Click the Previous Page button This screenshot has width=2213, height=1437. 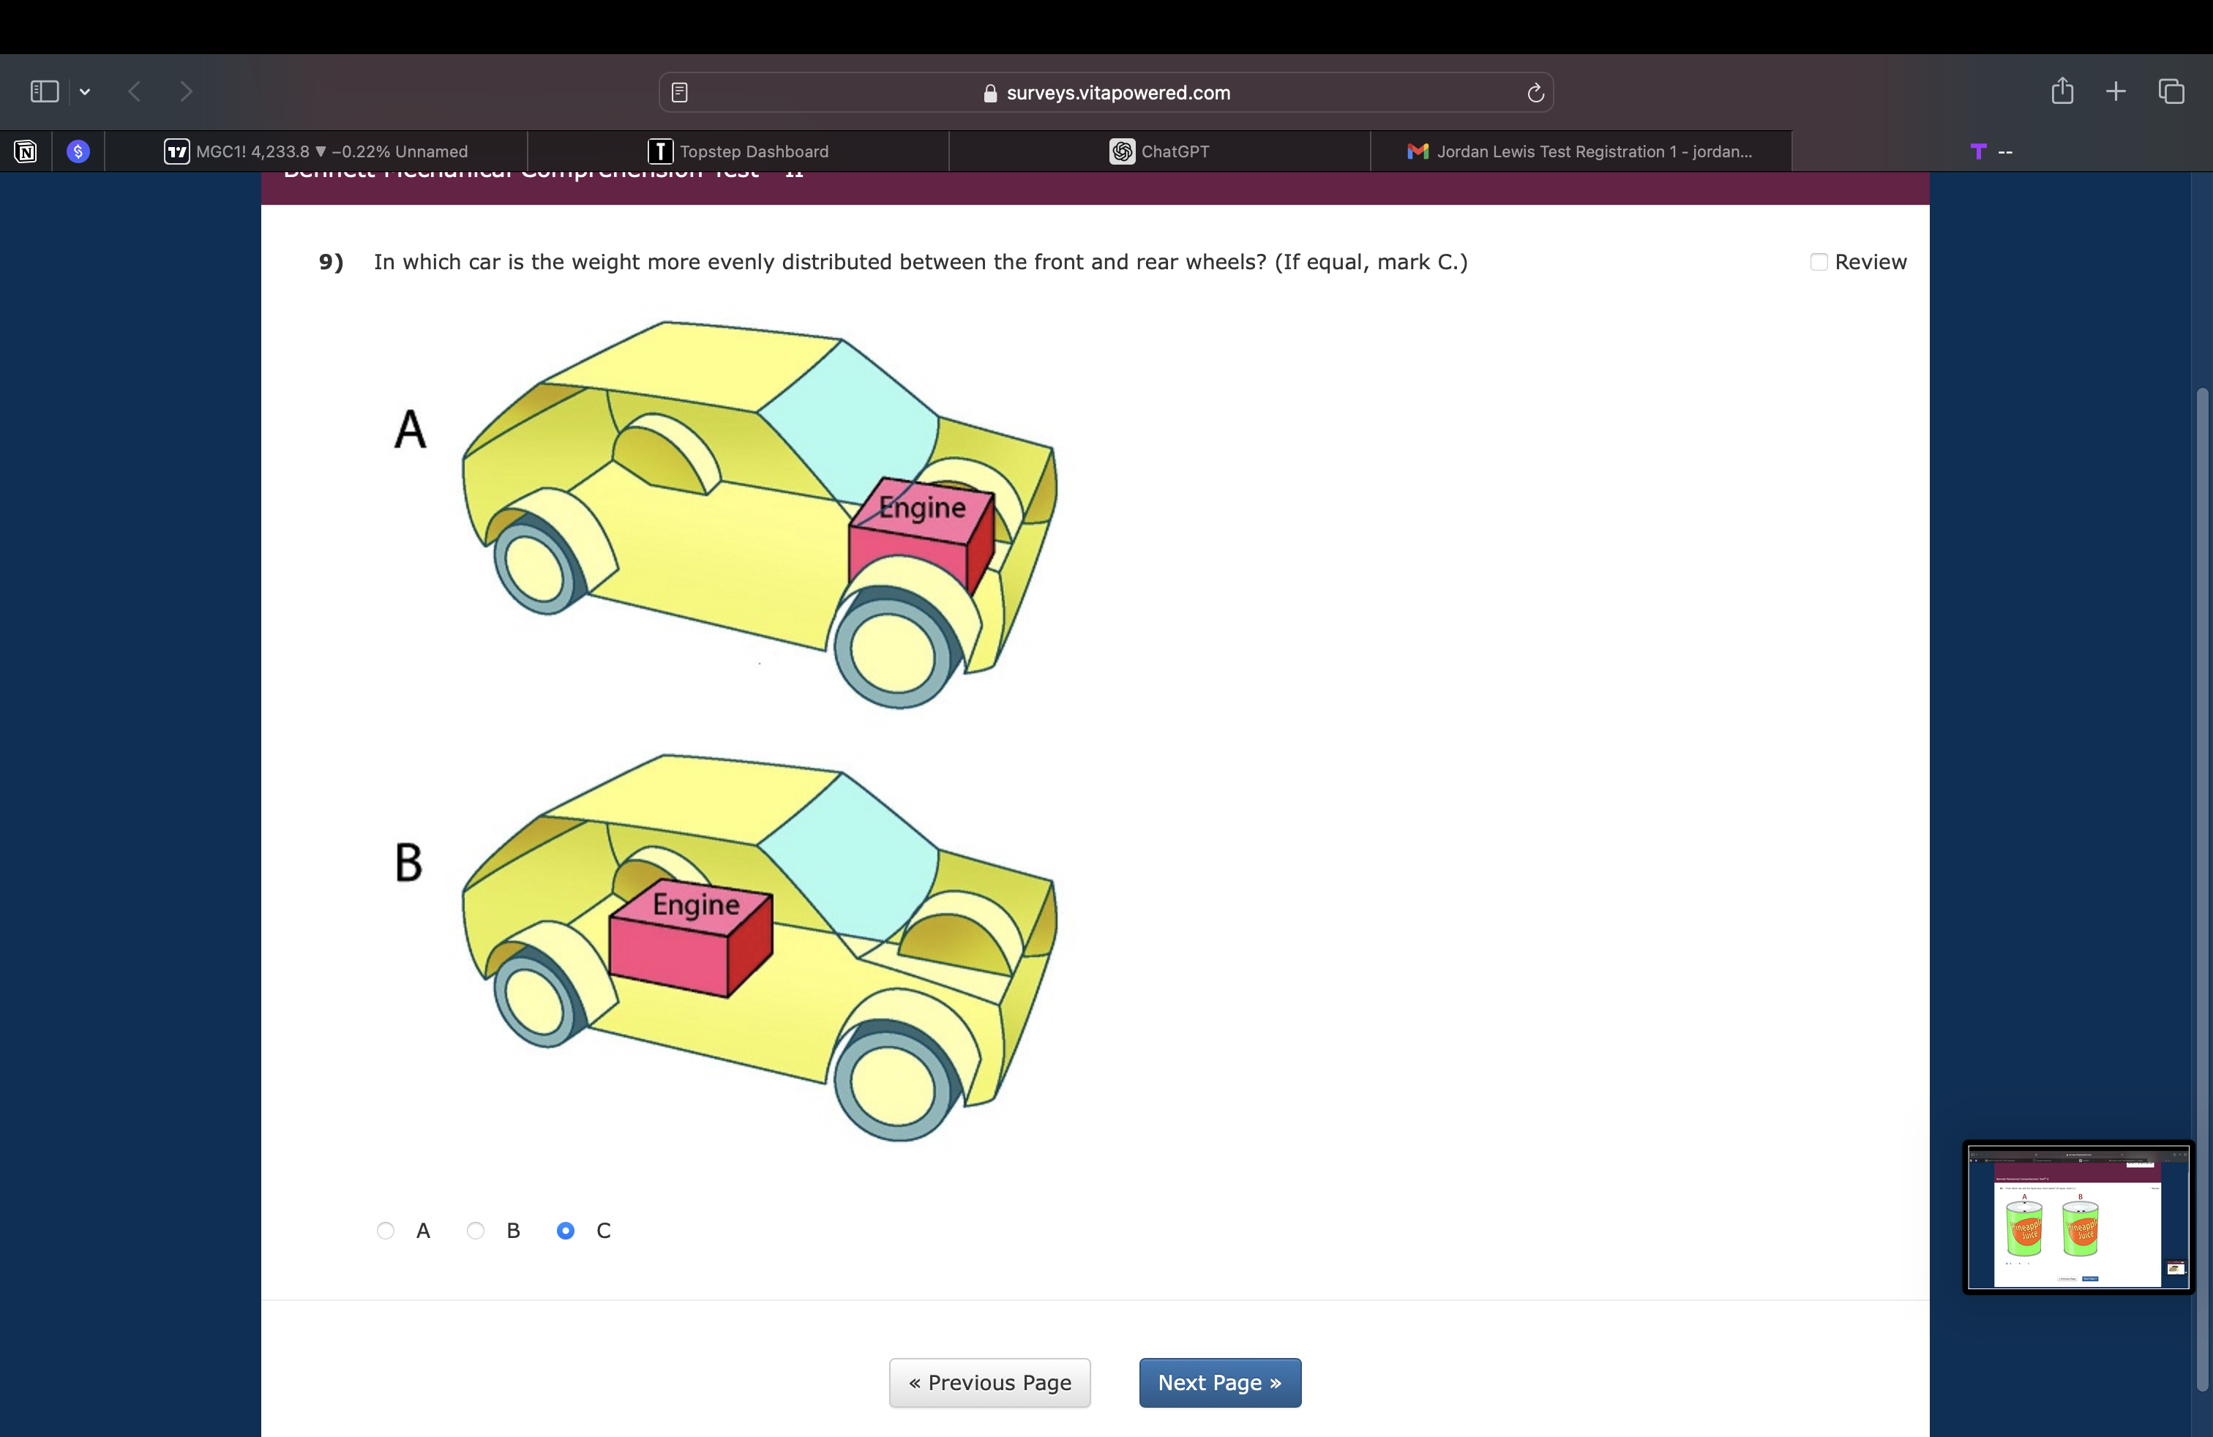pos(989,1383)
